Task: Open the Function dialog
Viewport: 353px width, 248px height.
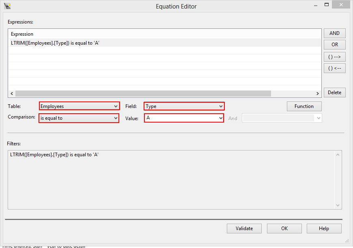Action: coord(304,106)
